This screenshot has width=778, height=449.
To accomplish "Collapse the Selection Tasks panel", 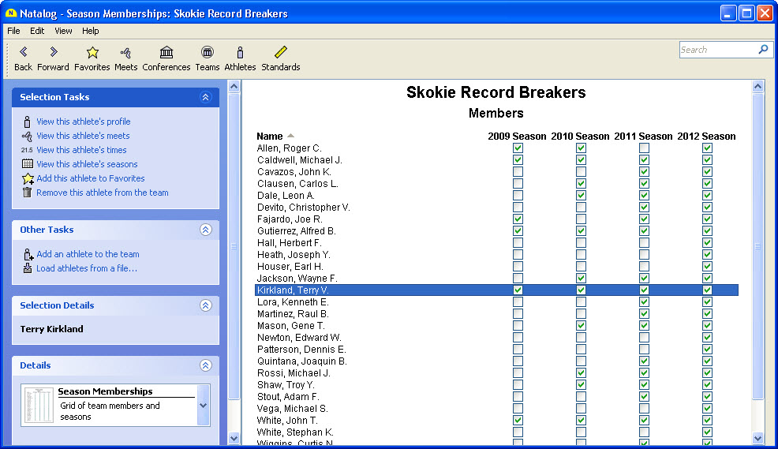I will (205, 97).
